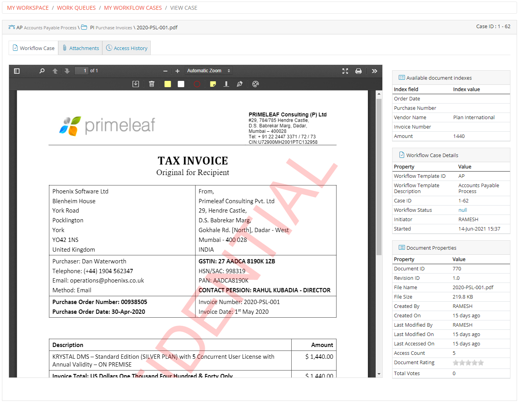The image size is (519, 406).
Task: Switch to the Workflow Case tab
Action: pyautogui.click(x=34, y=48)
